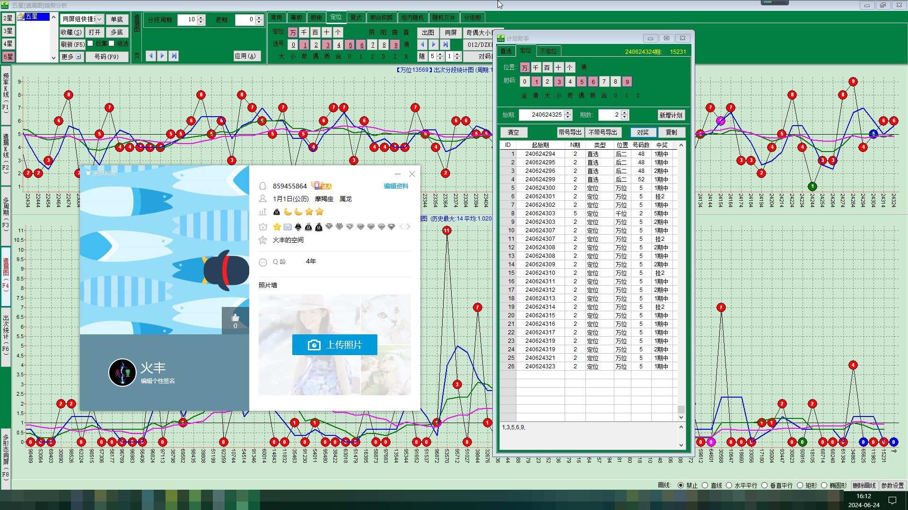Screen dimensions: 908x510
Task: Click the result text area showing 1,3,5,6,9,
Action: tap(589, 435)
